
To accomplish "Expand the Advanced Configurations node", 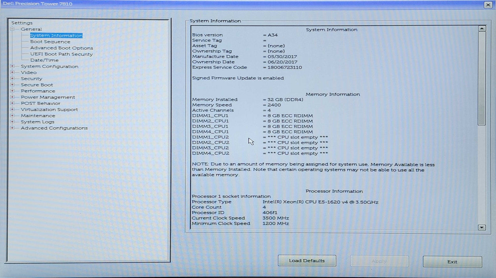I will pos(12,128).
